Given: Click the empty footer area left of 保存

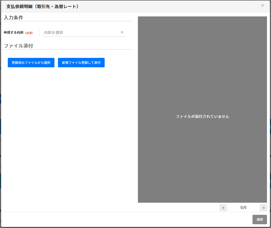Looking at the screenshot, I should pos(121,219).
